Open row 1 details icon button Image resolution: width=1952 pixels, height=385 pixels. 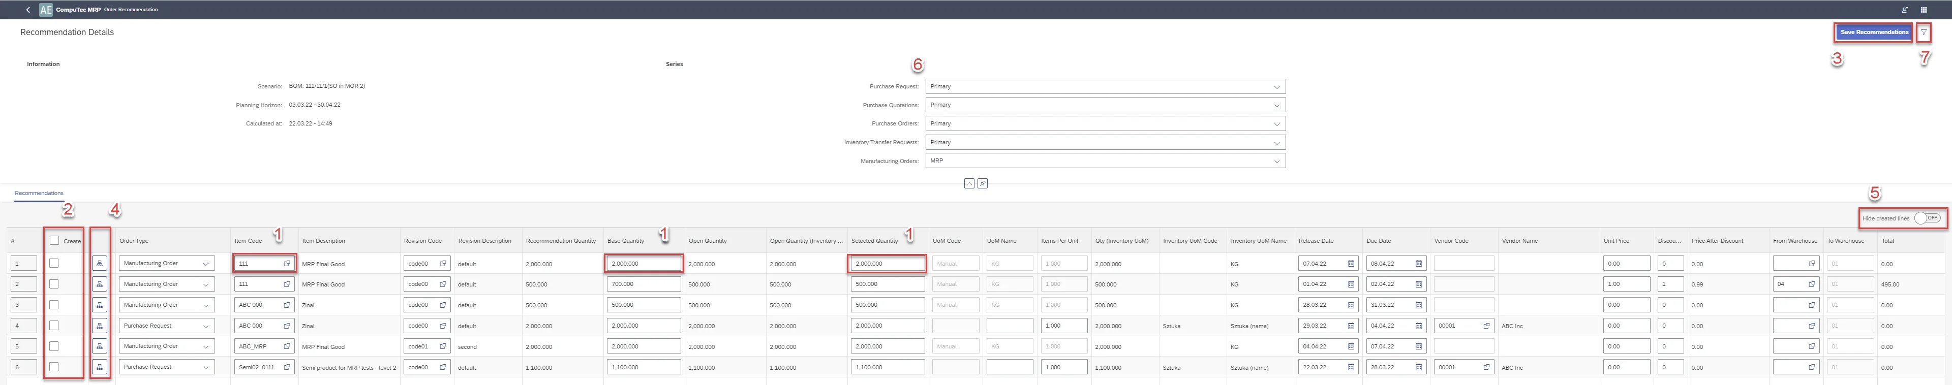[99, 264]
